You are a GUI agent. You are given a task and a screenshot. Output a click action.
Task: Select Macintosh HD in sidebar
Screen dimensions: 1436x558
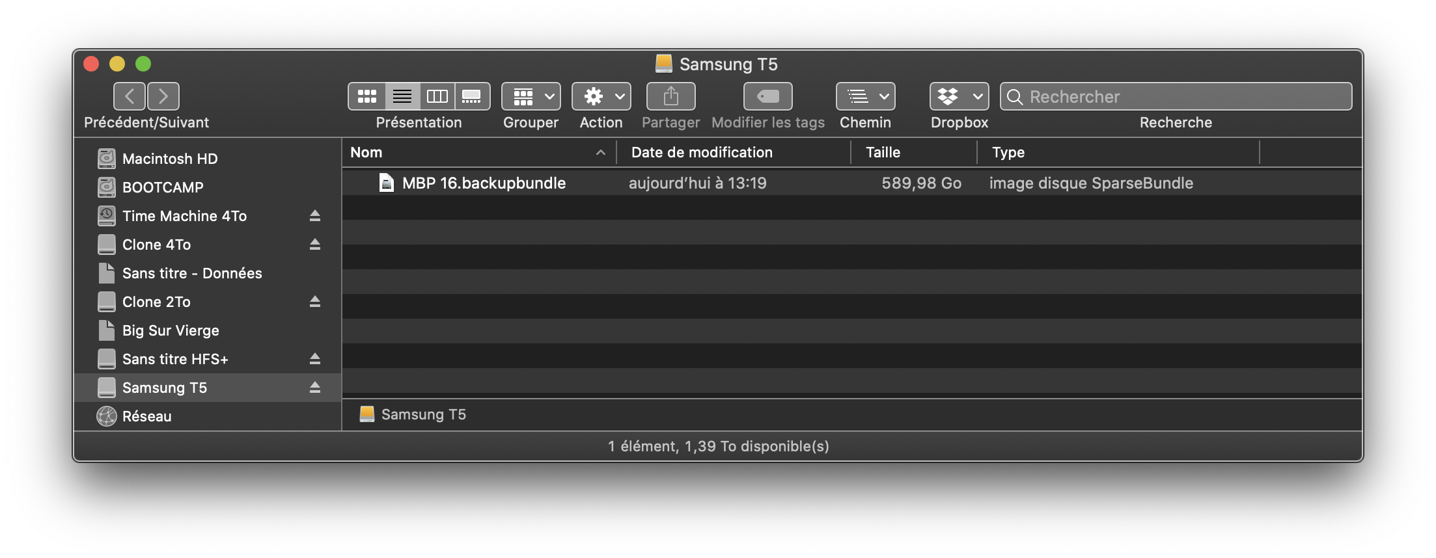point(208,159)
